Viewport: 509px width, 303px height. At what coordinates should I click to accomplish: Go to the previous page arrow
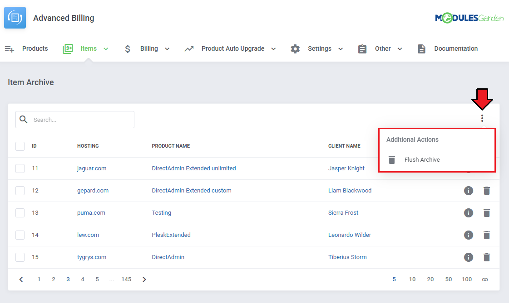[21, 279]
